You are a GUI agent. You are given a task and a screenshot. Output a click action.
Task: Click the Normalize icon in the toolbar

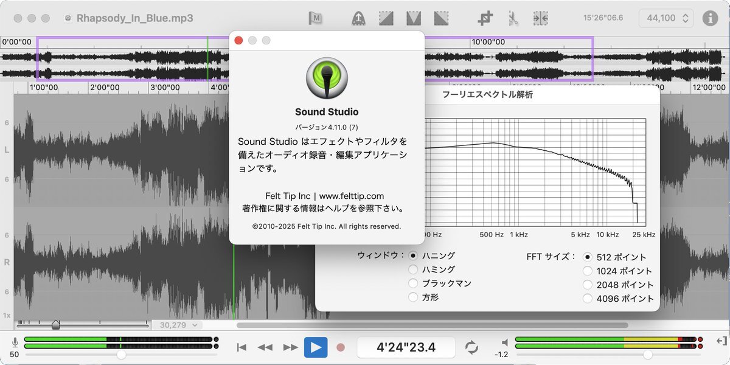coord(358,18)
